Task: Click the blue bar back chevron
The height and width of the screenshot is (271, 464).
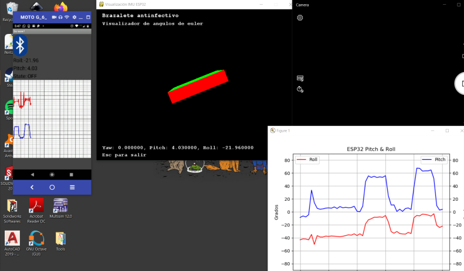Action: 32,187
